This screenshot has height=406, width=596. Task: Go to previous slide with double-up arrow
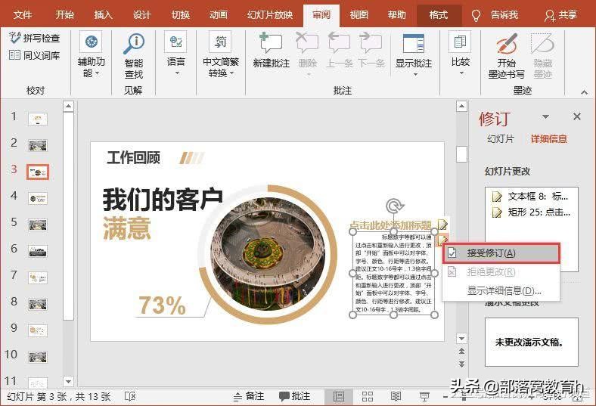click(461, 352)
